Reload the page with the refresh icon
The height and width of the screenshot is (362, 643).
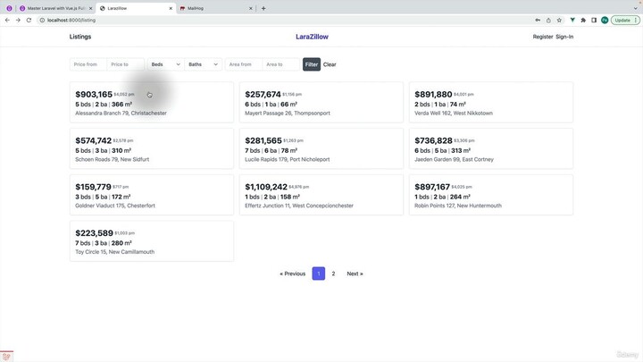pos(29,20)
